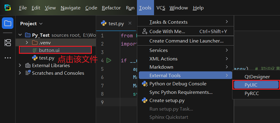Run PyUIC external tool
This screenshot has width=280, height=123.
(256, 85)
